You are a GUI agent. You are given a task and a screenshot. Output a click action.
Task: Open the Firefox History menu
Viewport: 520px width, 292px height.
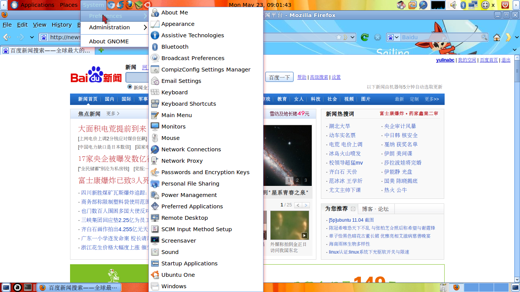pyautogui.click(x=62, y=25)
